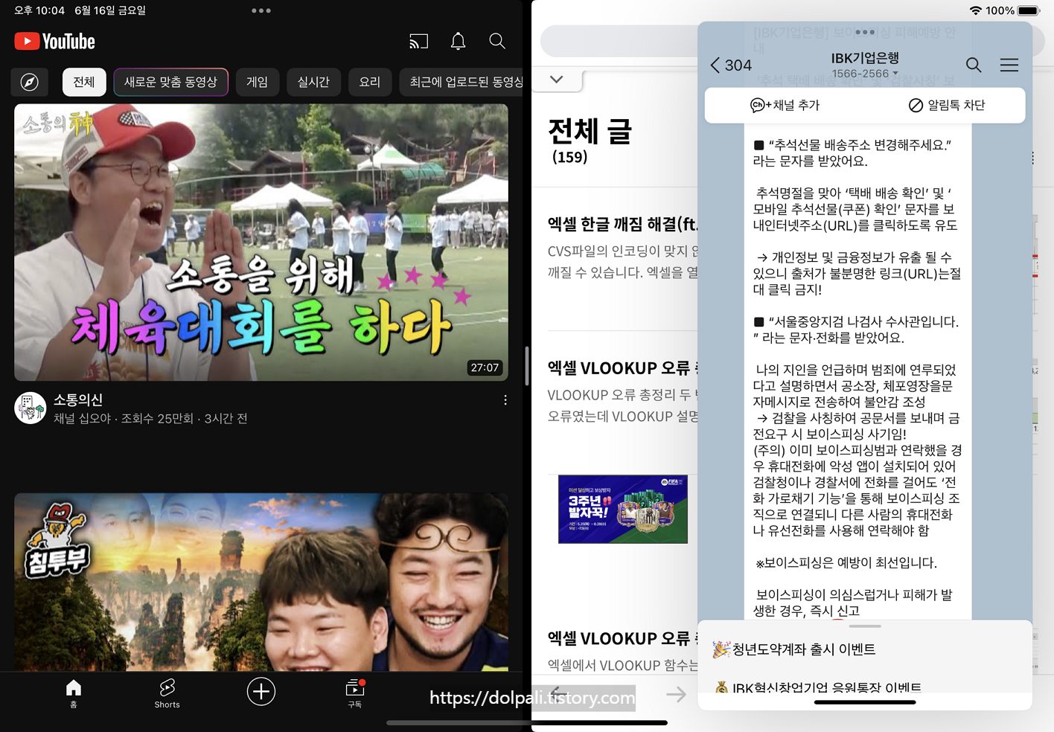The image size is (1054, 732).
Task: Open the multitasking dots above YouTube
Action: tap(261, 11)
